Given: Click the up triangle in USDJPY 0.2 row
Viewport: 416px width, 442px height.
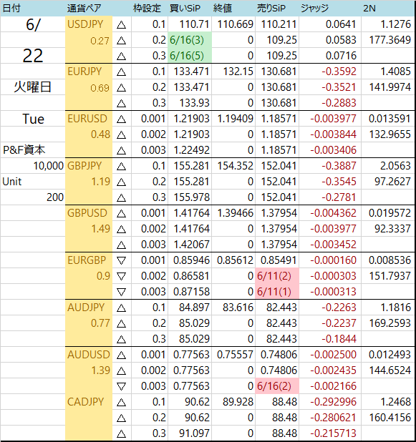Looking at the screenshot, I should pos(121,41).
